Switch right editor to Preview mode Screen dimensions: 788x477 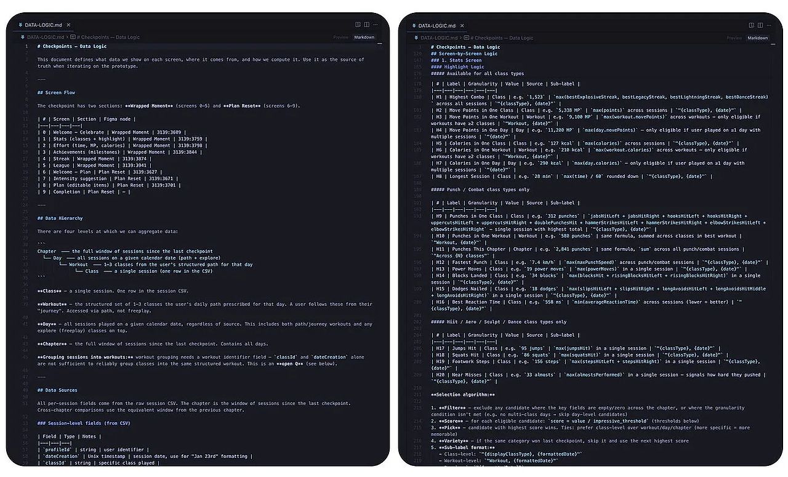point(734,38)
